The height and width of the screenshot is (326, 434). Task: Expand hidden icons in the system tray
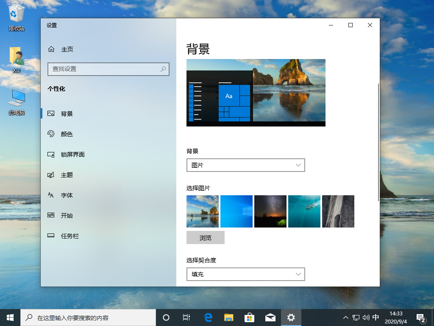click(346, 317)
